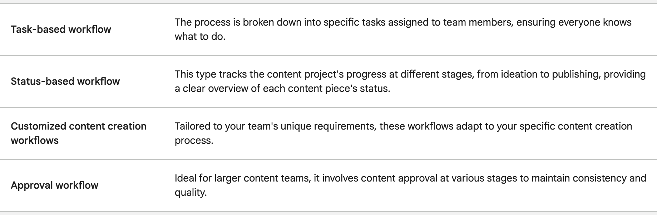Click 'larger content teams' in Approval description

pos(262,178)
